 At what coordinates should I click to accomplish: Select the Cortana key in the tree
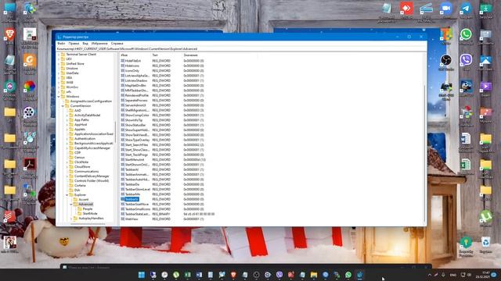pyautogui.click(x=80, y=186)
